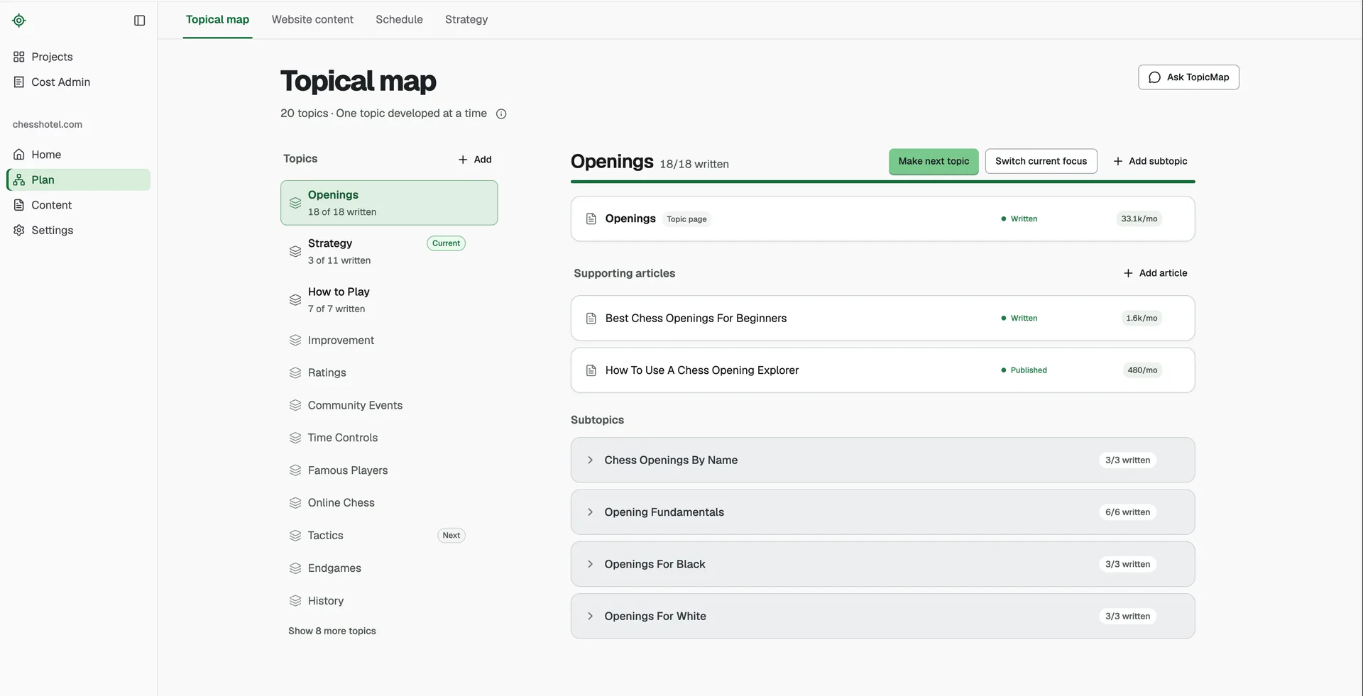Click layers icon next to Famous Players

pyautogui.click(x=295, y=470)
